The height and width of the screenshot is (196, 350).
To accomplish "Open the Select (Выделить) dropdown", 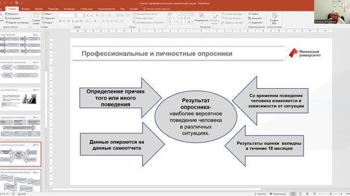I will coord(256,22).
